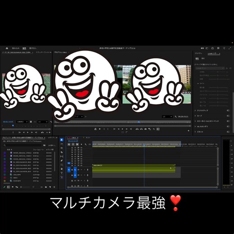Switch to the 読み込み workspace tab

tap(16, 48)
